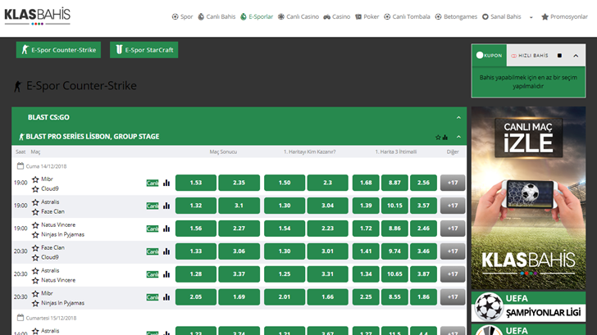Click the Canlı badge for Astralis vs Natus Vincere

pyautogui.click(x=153, y=274)
